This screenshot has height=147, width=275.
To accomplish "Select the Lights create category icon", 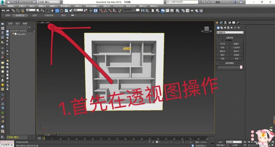I will point(225,28).
